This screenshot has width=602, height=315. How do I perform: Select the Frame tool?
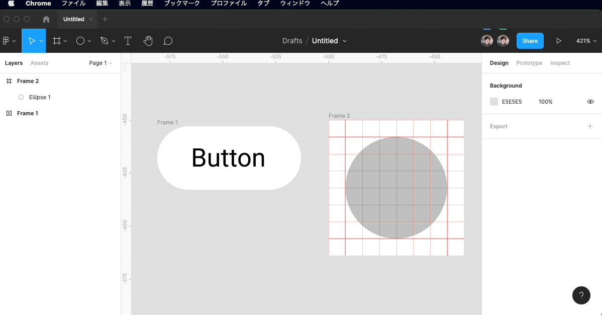click(57, 41)
